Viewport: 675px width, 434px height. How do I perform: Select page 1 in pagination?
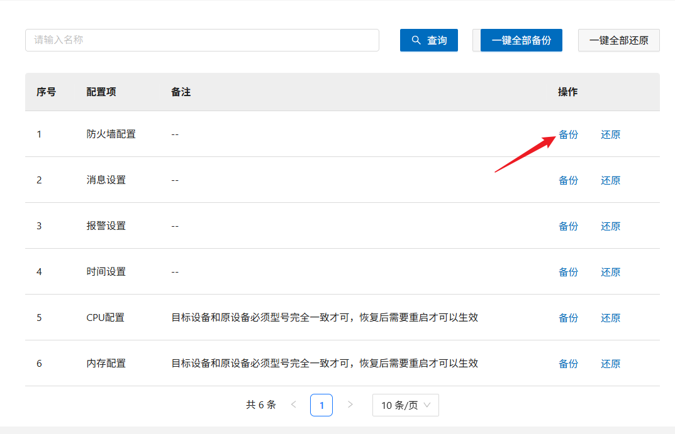coord(321,405)
